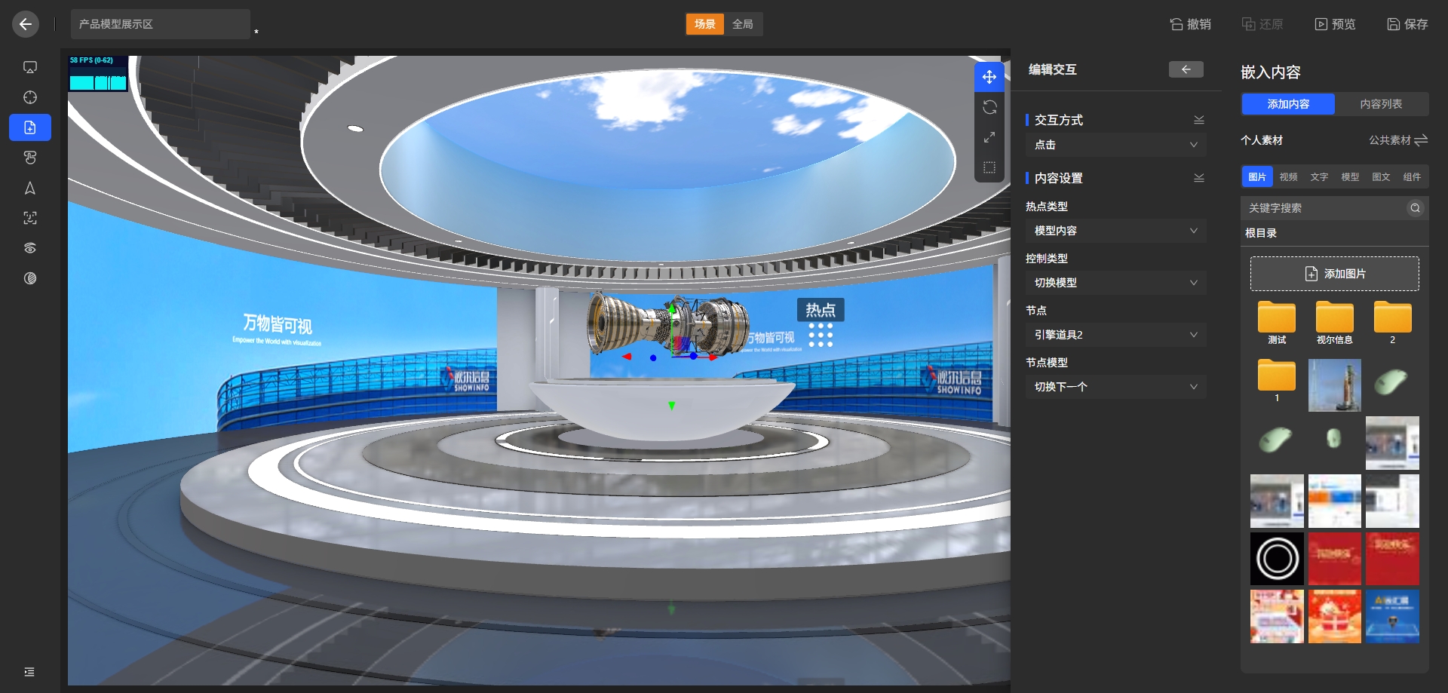Click the collapse menu icon at sidebar bottom
The image size is (1448, 693).
(29, 672)
